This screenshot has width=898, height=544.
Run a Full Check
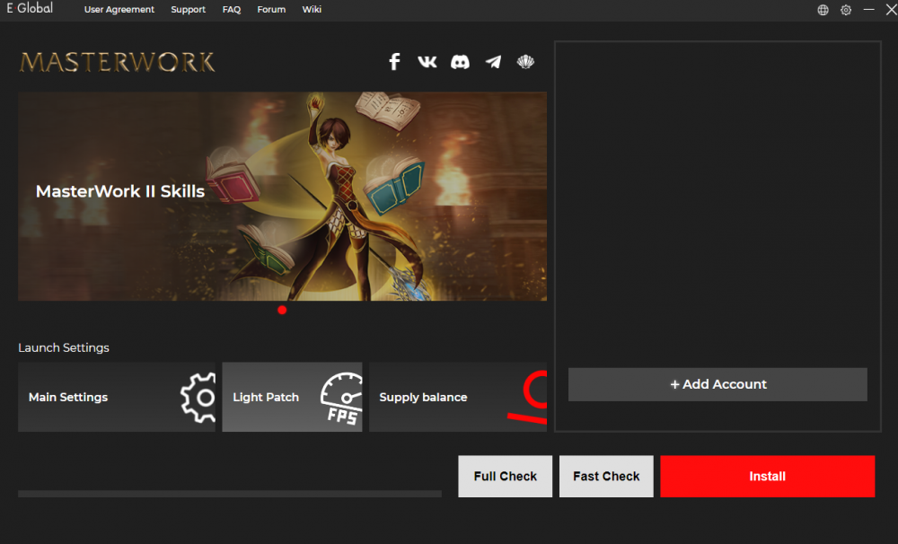click(505, 476)
